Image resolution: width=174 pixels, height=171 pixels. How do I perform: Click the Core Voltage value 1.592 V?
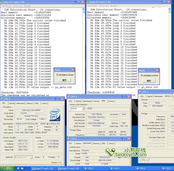click(x=43, y=119)
